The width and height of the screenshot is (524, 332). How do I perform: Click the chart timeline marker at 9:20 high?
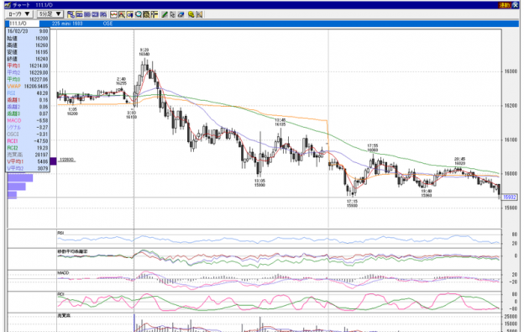coord(144,52)
